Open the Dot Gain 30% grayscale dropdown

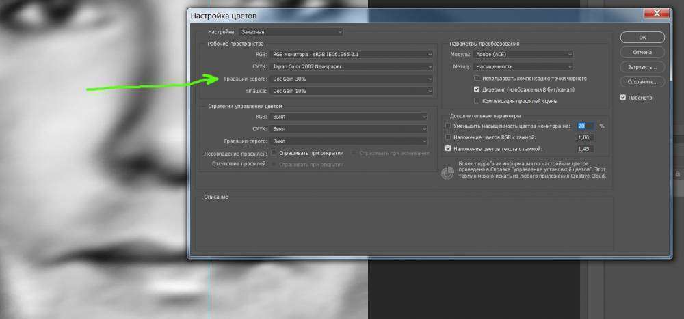(x=352, y=79)
